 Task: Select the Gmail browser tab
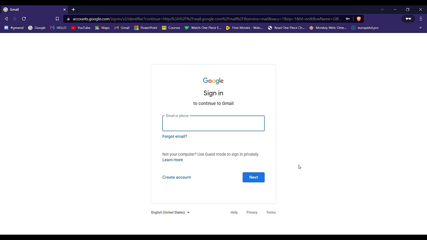35,10
